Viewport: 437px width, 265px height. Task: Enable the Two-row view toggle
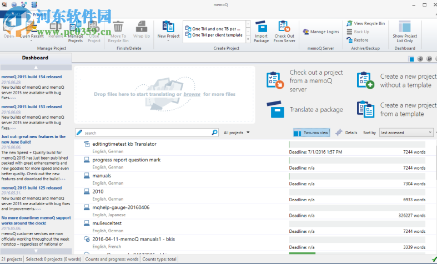tap(312, 133)
